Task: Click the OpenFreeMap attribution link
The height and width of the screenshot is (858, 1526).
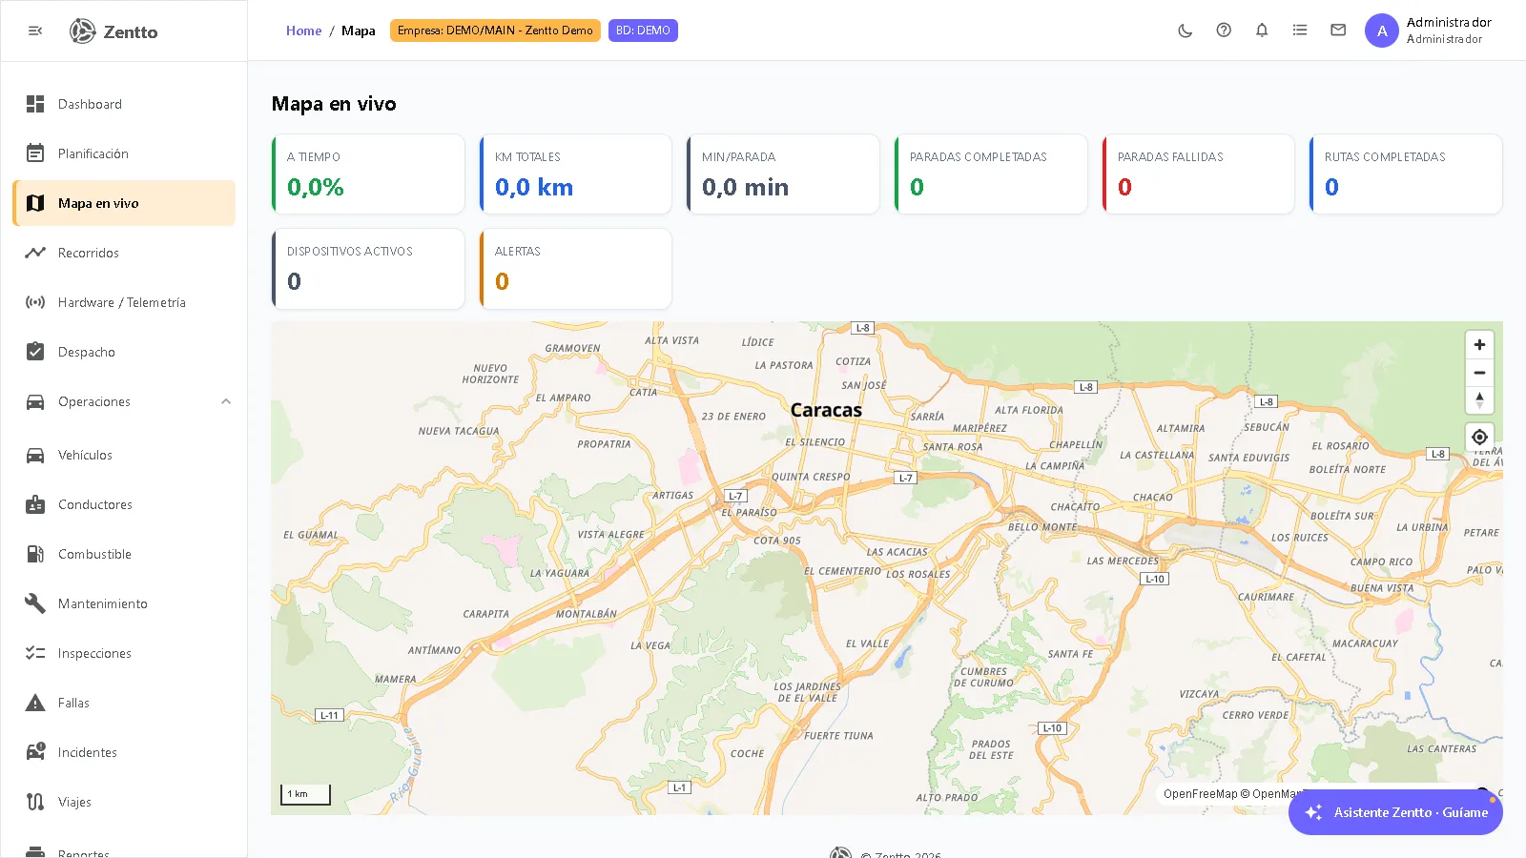Action: coord(1200,794)
